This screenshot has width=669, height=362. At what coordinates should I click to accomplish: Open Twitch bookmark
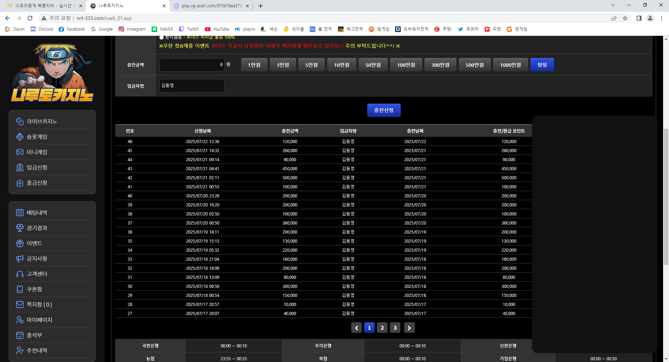189,29
